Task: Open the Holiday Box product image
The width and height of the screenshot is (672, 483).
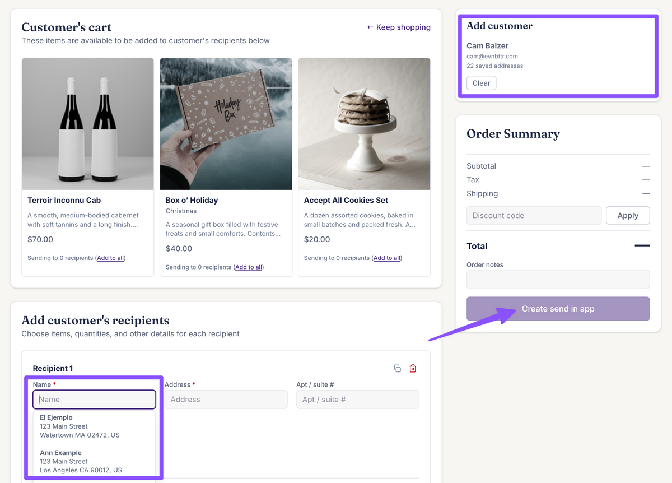Action: [226, 124]
